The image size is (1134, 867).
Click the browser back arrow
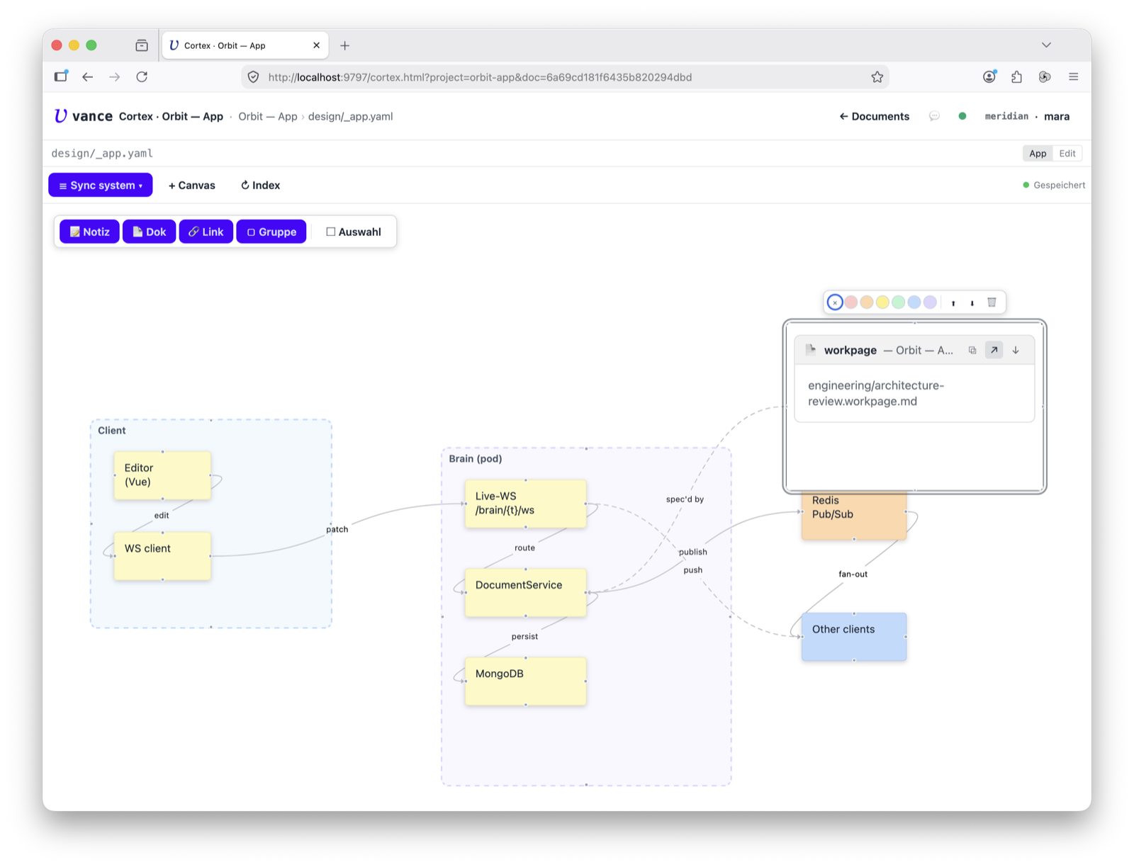pyautogui.click(x=87, y=76)
